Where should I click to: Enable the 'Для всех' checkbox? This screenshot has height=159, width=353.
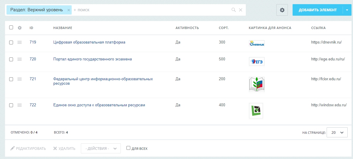128,148
